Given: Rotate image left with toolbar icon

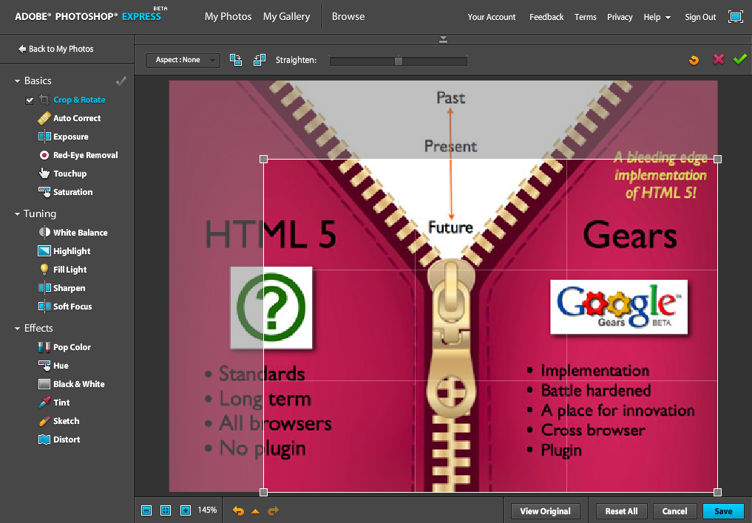Looking at the screenshot, I should pyautogui.click(x=260, y=60).
